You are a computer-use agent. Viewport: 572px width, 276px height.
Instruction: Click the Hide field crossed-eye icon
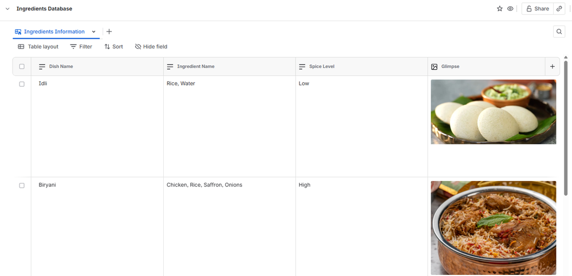[138, 47]
